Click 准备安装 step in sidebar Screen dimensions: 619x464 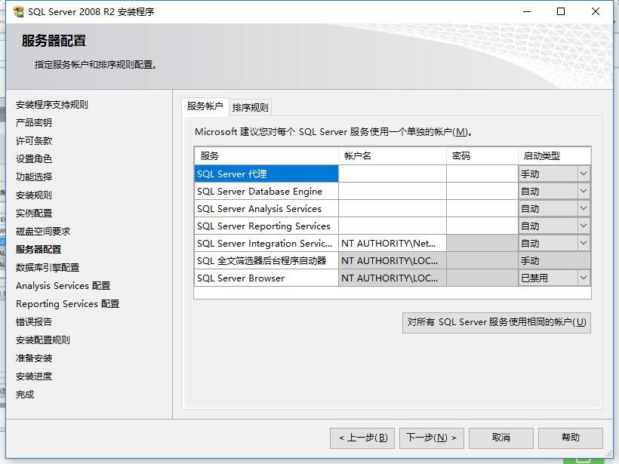point(33,358)
